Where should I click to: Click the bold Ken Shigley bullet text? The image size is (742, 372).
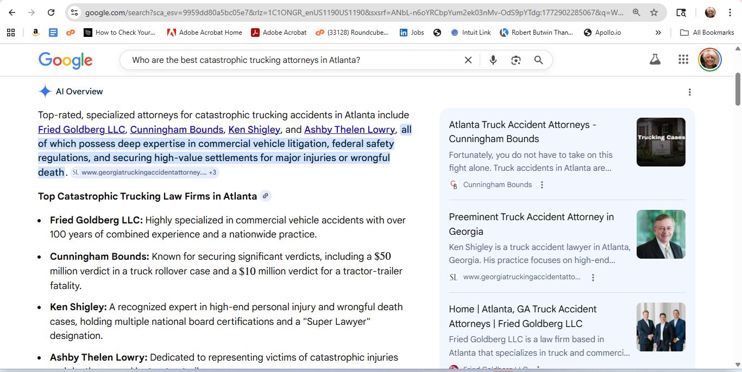pyautogui.click(x=78, y=307)
